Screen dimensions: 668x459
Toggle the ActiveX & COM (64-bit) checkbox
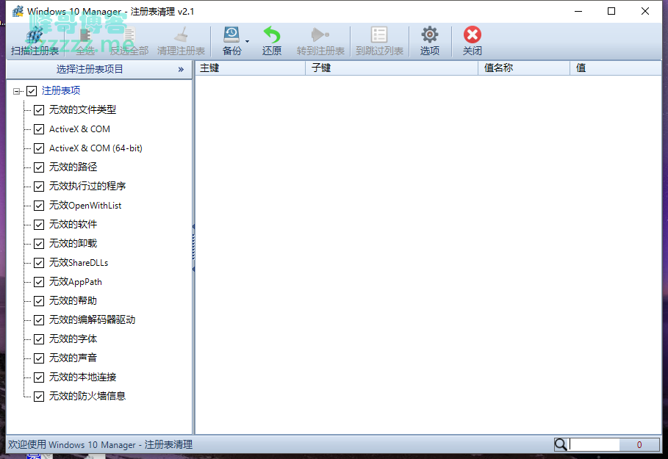click(x=39, y=148)
